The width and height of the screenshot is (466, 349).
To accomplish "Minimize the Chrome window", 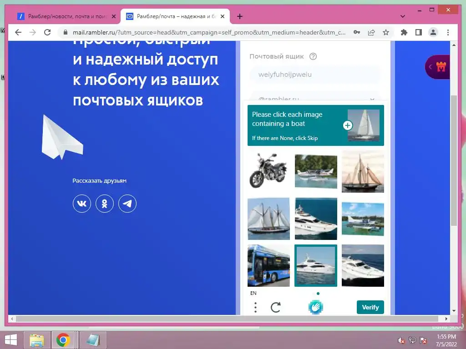I will (x=419, y=10).
